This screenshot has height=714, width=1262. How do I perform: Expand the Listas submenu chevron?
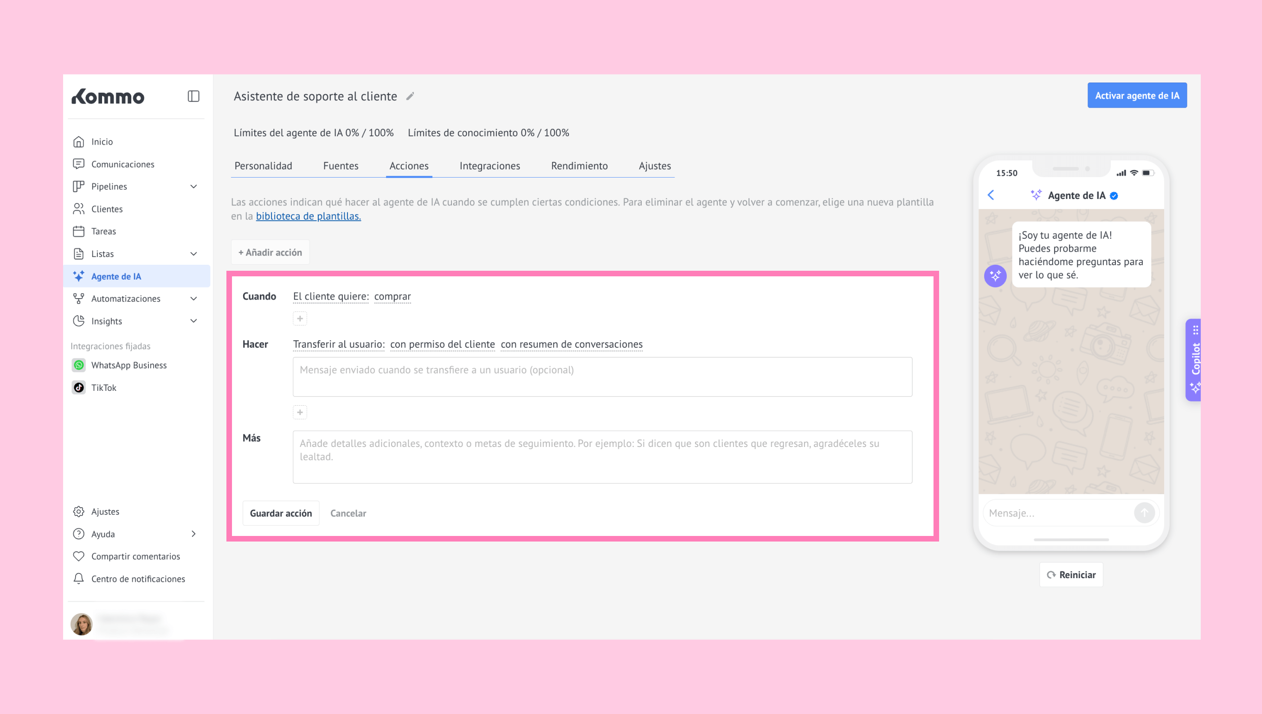(x=193, y=254)
